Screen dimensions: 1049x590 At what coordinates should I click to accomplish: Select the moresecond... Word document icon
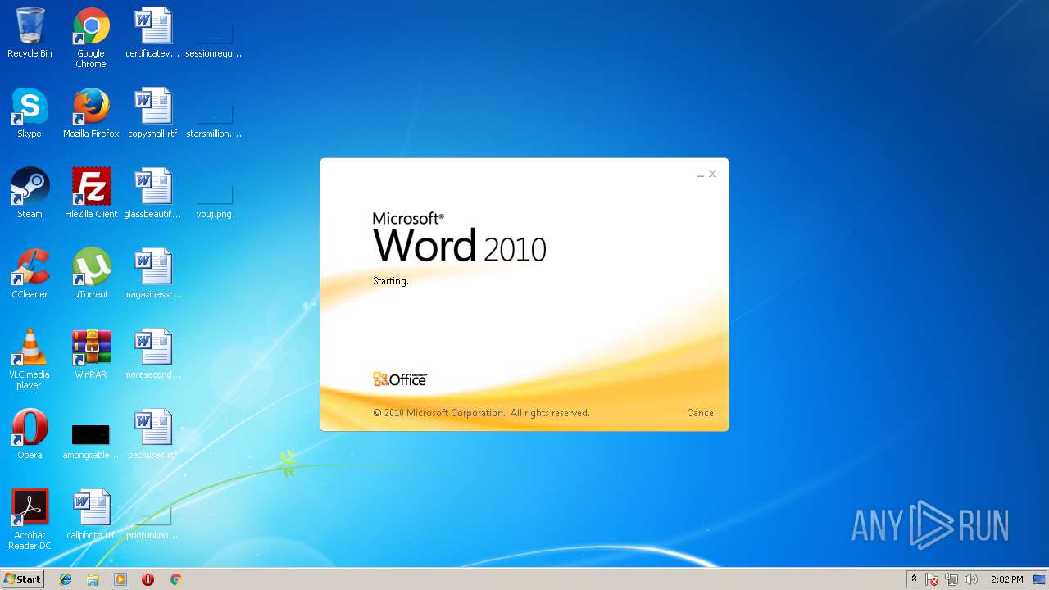pyautogui.click(x=152, y=354)
